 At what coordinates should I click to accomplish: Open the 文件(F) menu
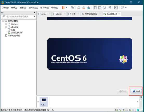point(5,7)
